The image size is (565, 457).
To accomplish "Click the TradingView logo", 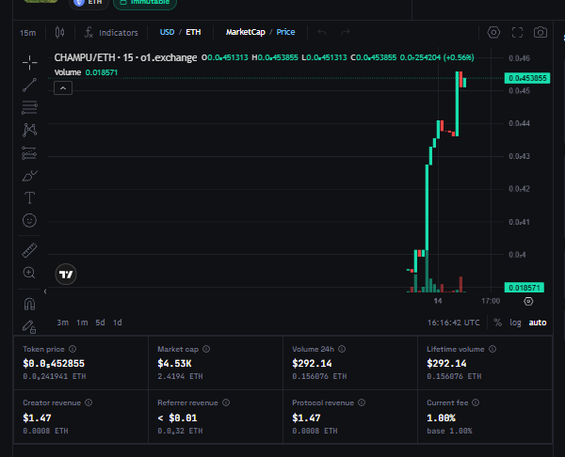I will click(66, 275).
